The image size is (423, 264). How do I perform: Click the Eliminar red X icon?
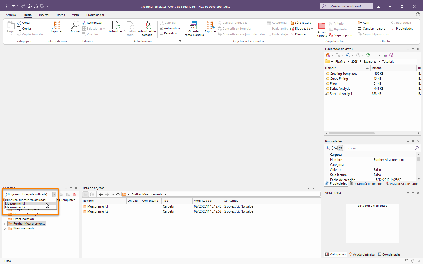[x=292, y=34]
